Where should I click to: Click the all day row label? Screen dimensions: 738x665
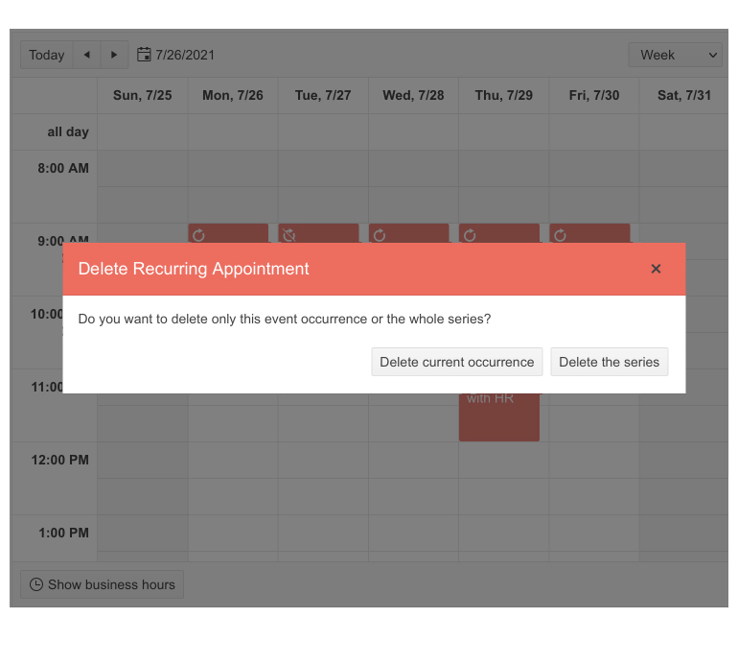68,132
